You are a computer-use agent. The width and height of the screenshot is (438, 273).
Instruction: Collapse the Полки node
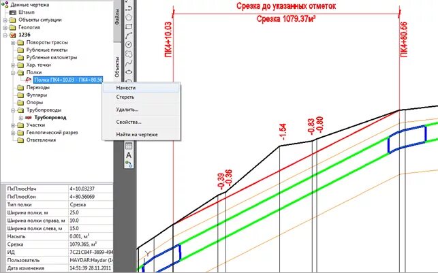pyautogui.click(x=13, y=73)
